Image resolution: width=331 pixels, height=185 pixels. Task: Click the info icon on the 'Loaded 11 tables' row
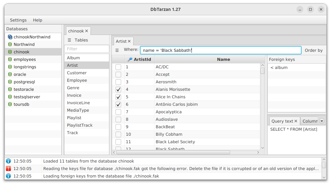8,161
